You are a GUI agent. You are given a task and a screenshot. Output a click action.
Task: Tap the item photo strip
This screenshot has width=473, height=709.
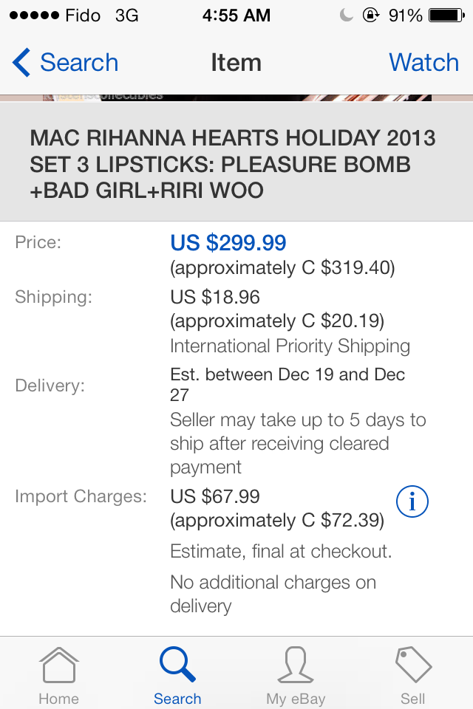(236, 97)
